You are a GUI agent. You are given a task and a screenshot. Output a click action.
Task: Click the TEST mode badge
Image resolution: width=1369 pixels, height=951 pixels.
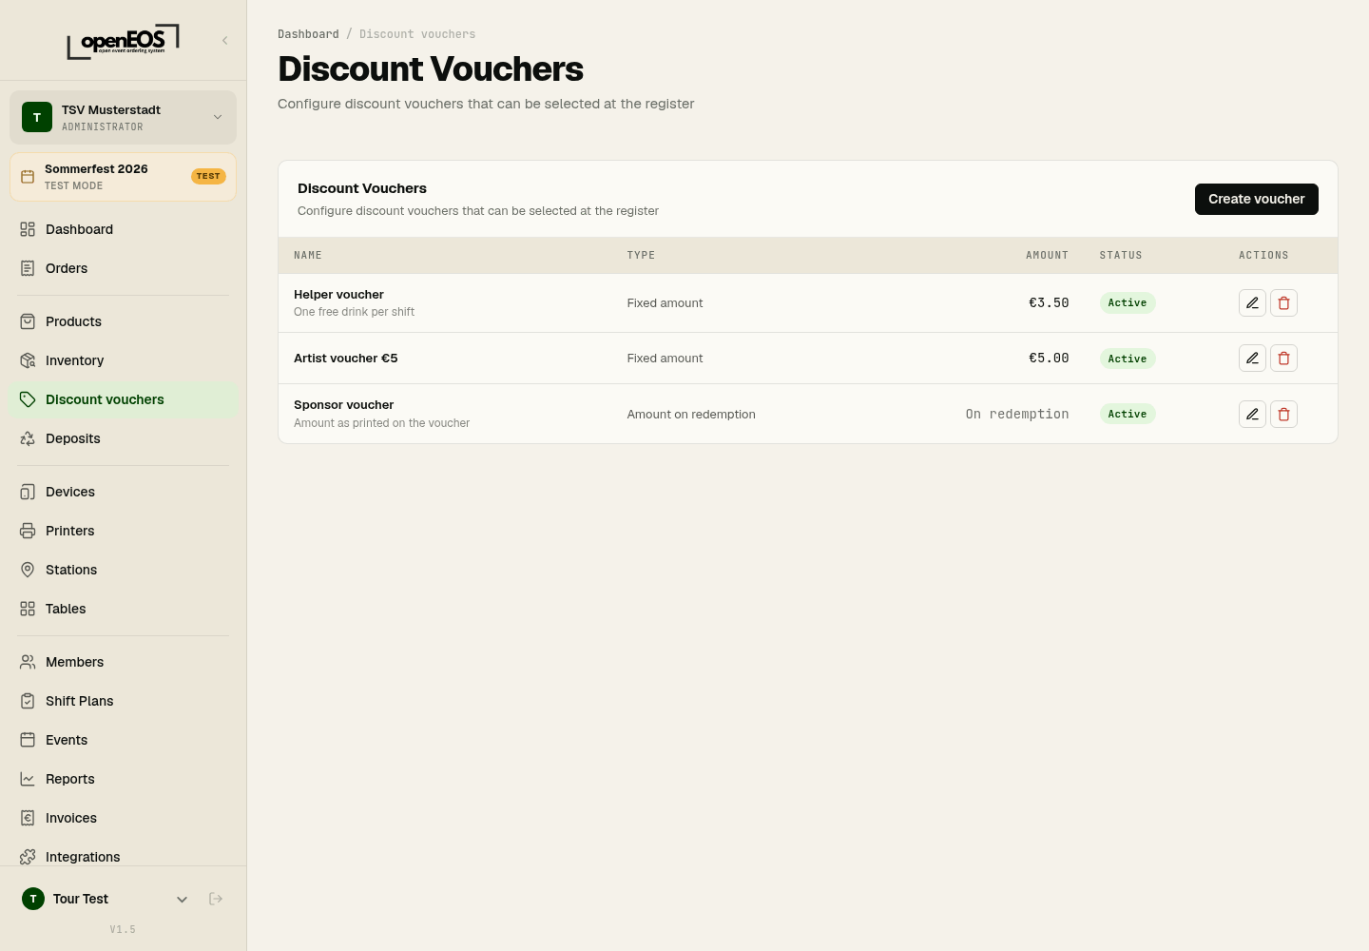coord(208,176)
